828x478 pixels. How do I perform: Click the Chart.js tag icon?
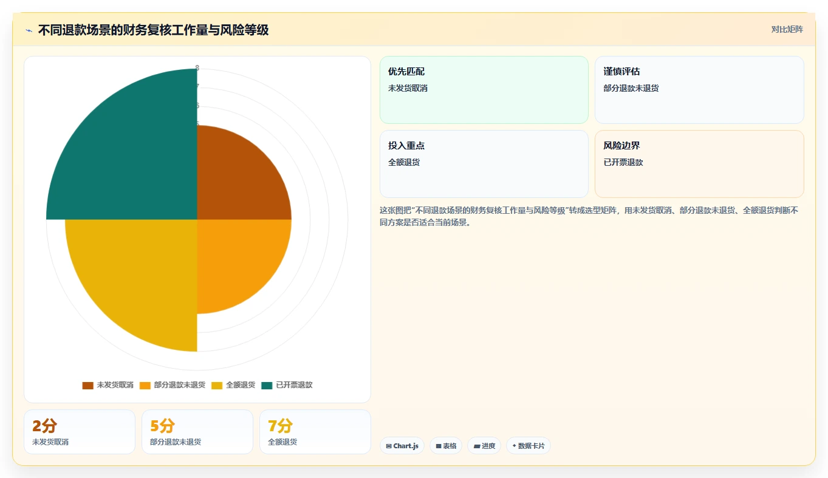click(x=389, y=446)
